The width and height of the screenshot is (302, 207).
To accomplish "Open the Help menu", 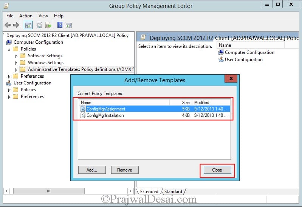I will [x=59, y=16].
